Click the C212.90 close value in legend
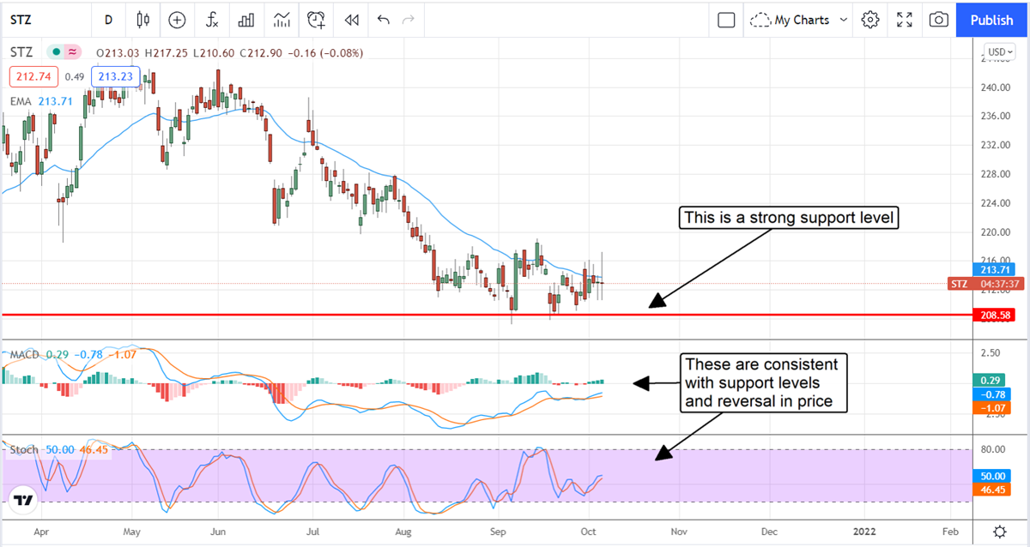Viewport: 1030px width, 547px height. click(263, 52)
